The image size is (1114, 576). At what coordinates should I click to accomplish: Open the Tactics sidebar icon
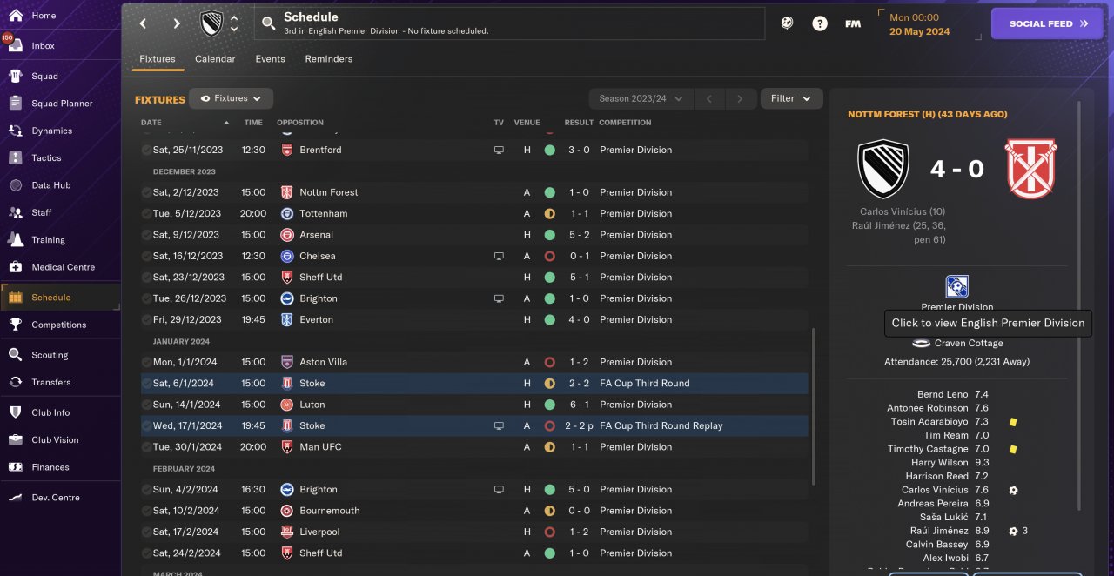point(15,158)
